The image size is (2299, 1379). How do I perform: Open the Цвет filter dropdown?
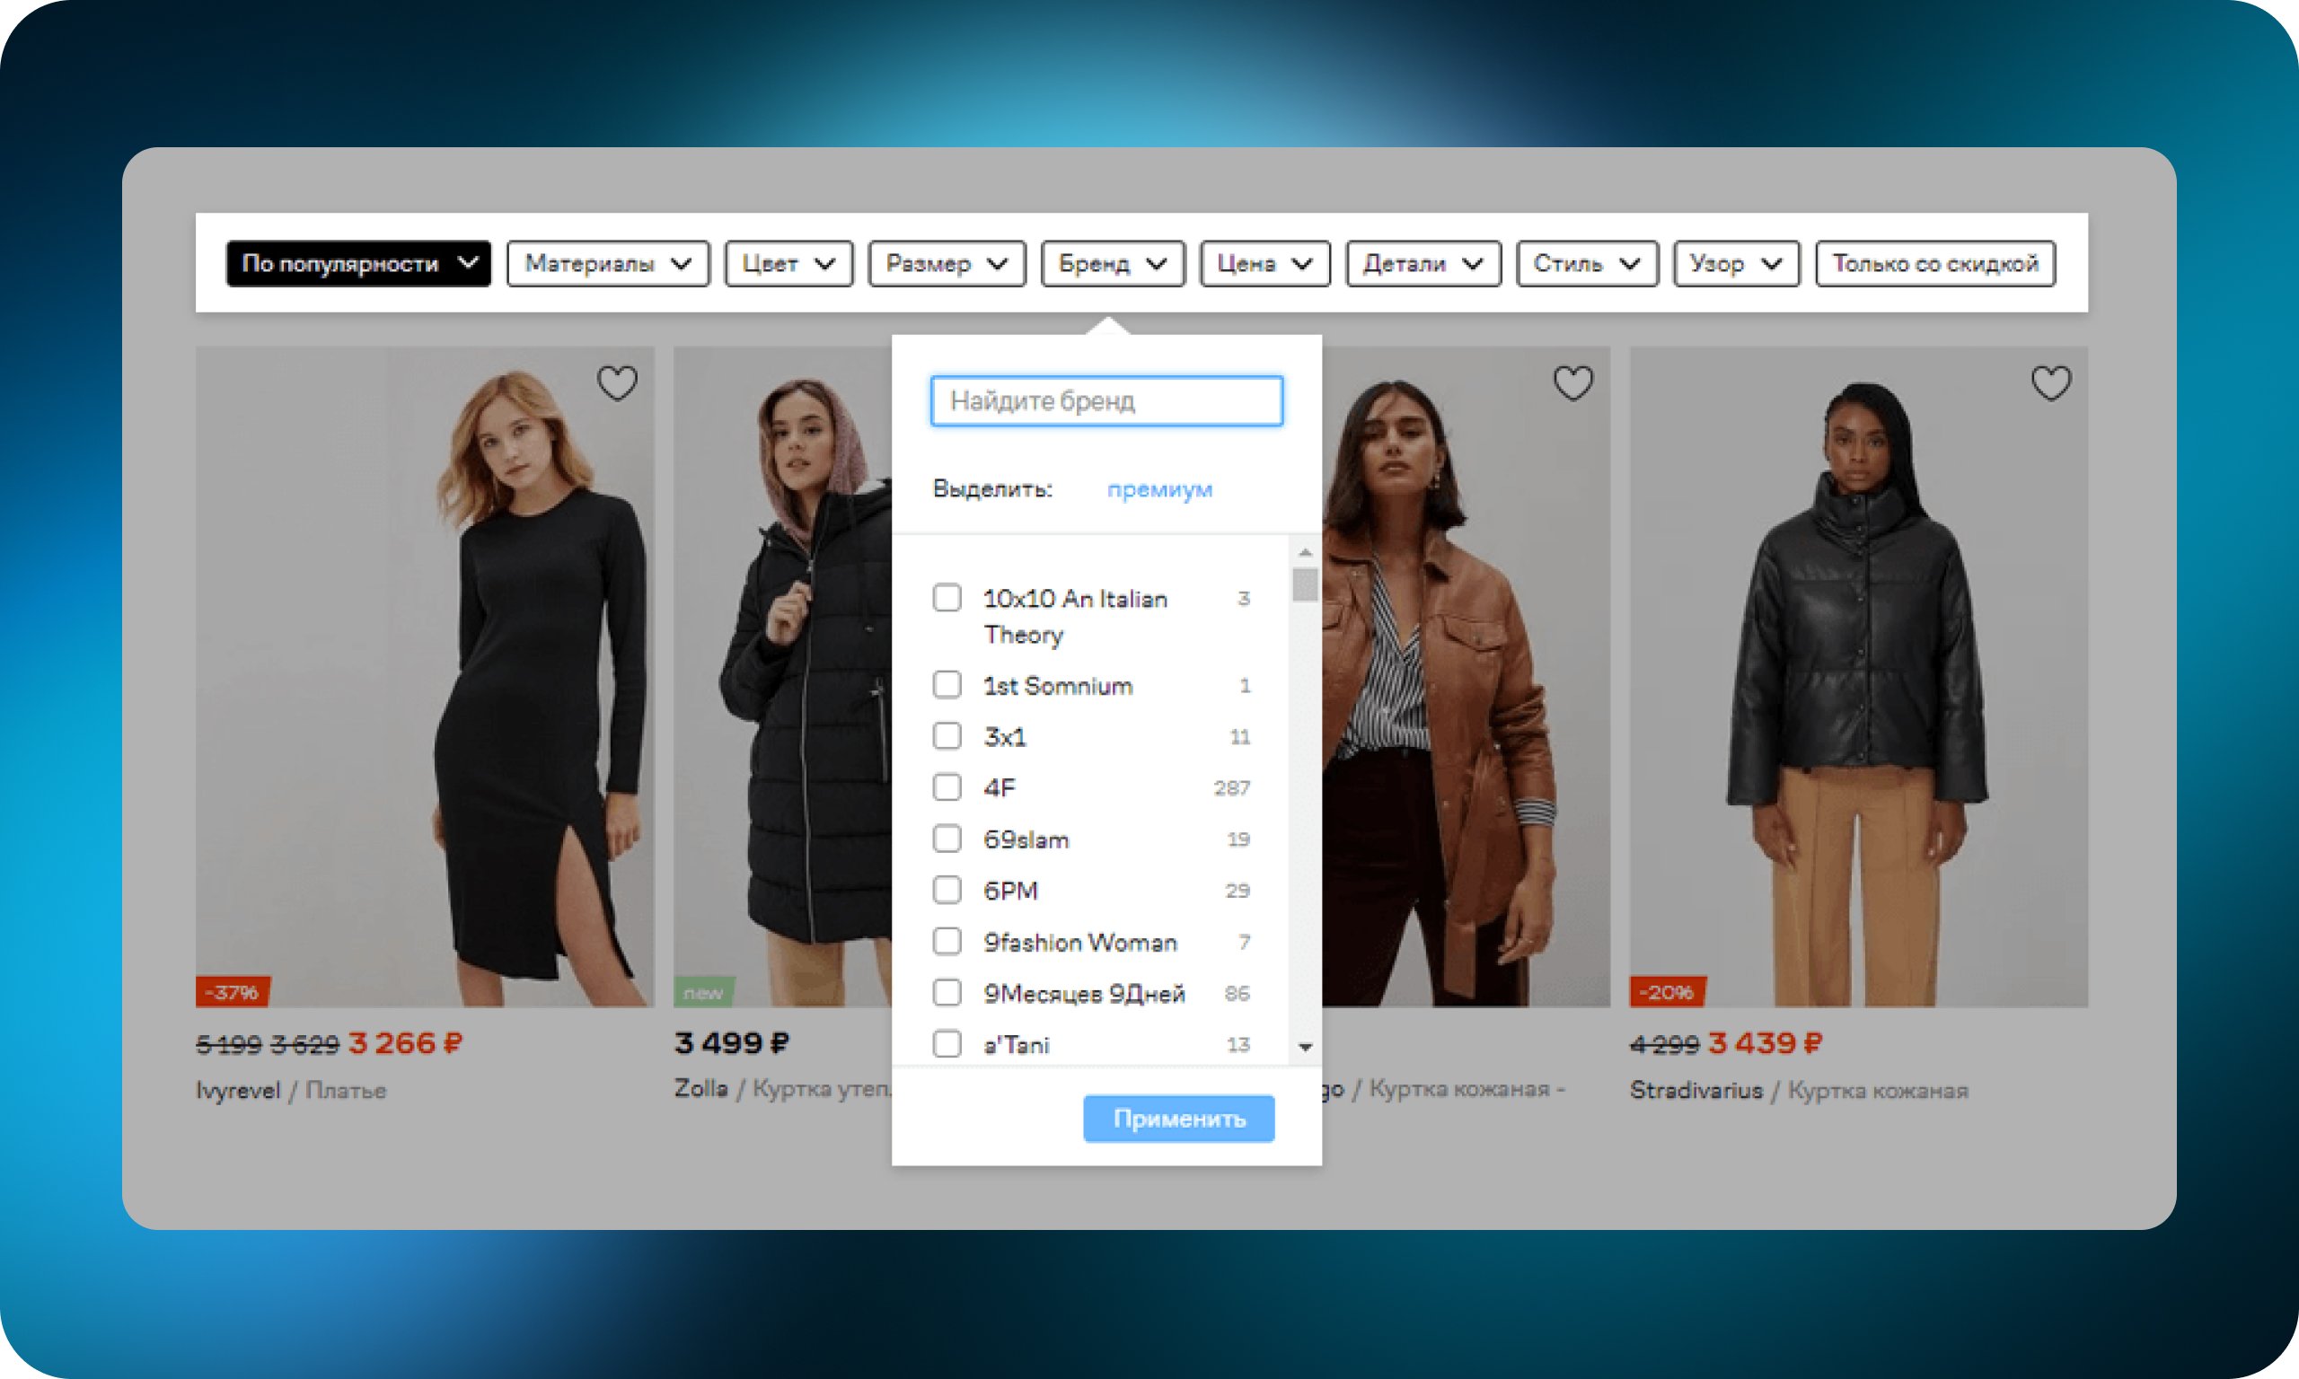pyautogui.click(x=788, y=264)
